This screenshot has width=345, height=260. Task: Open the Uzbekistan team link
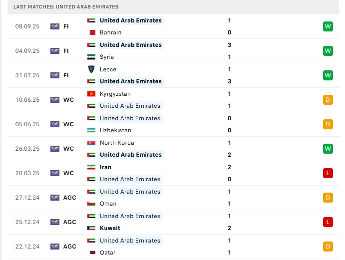115,130
